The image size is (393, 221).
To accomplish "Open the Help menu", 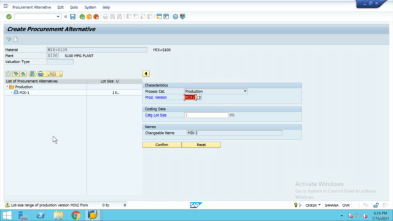I will coord(106,7).
